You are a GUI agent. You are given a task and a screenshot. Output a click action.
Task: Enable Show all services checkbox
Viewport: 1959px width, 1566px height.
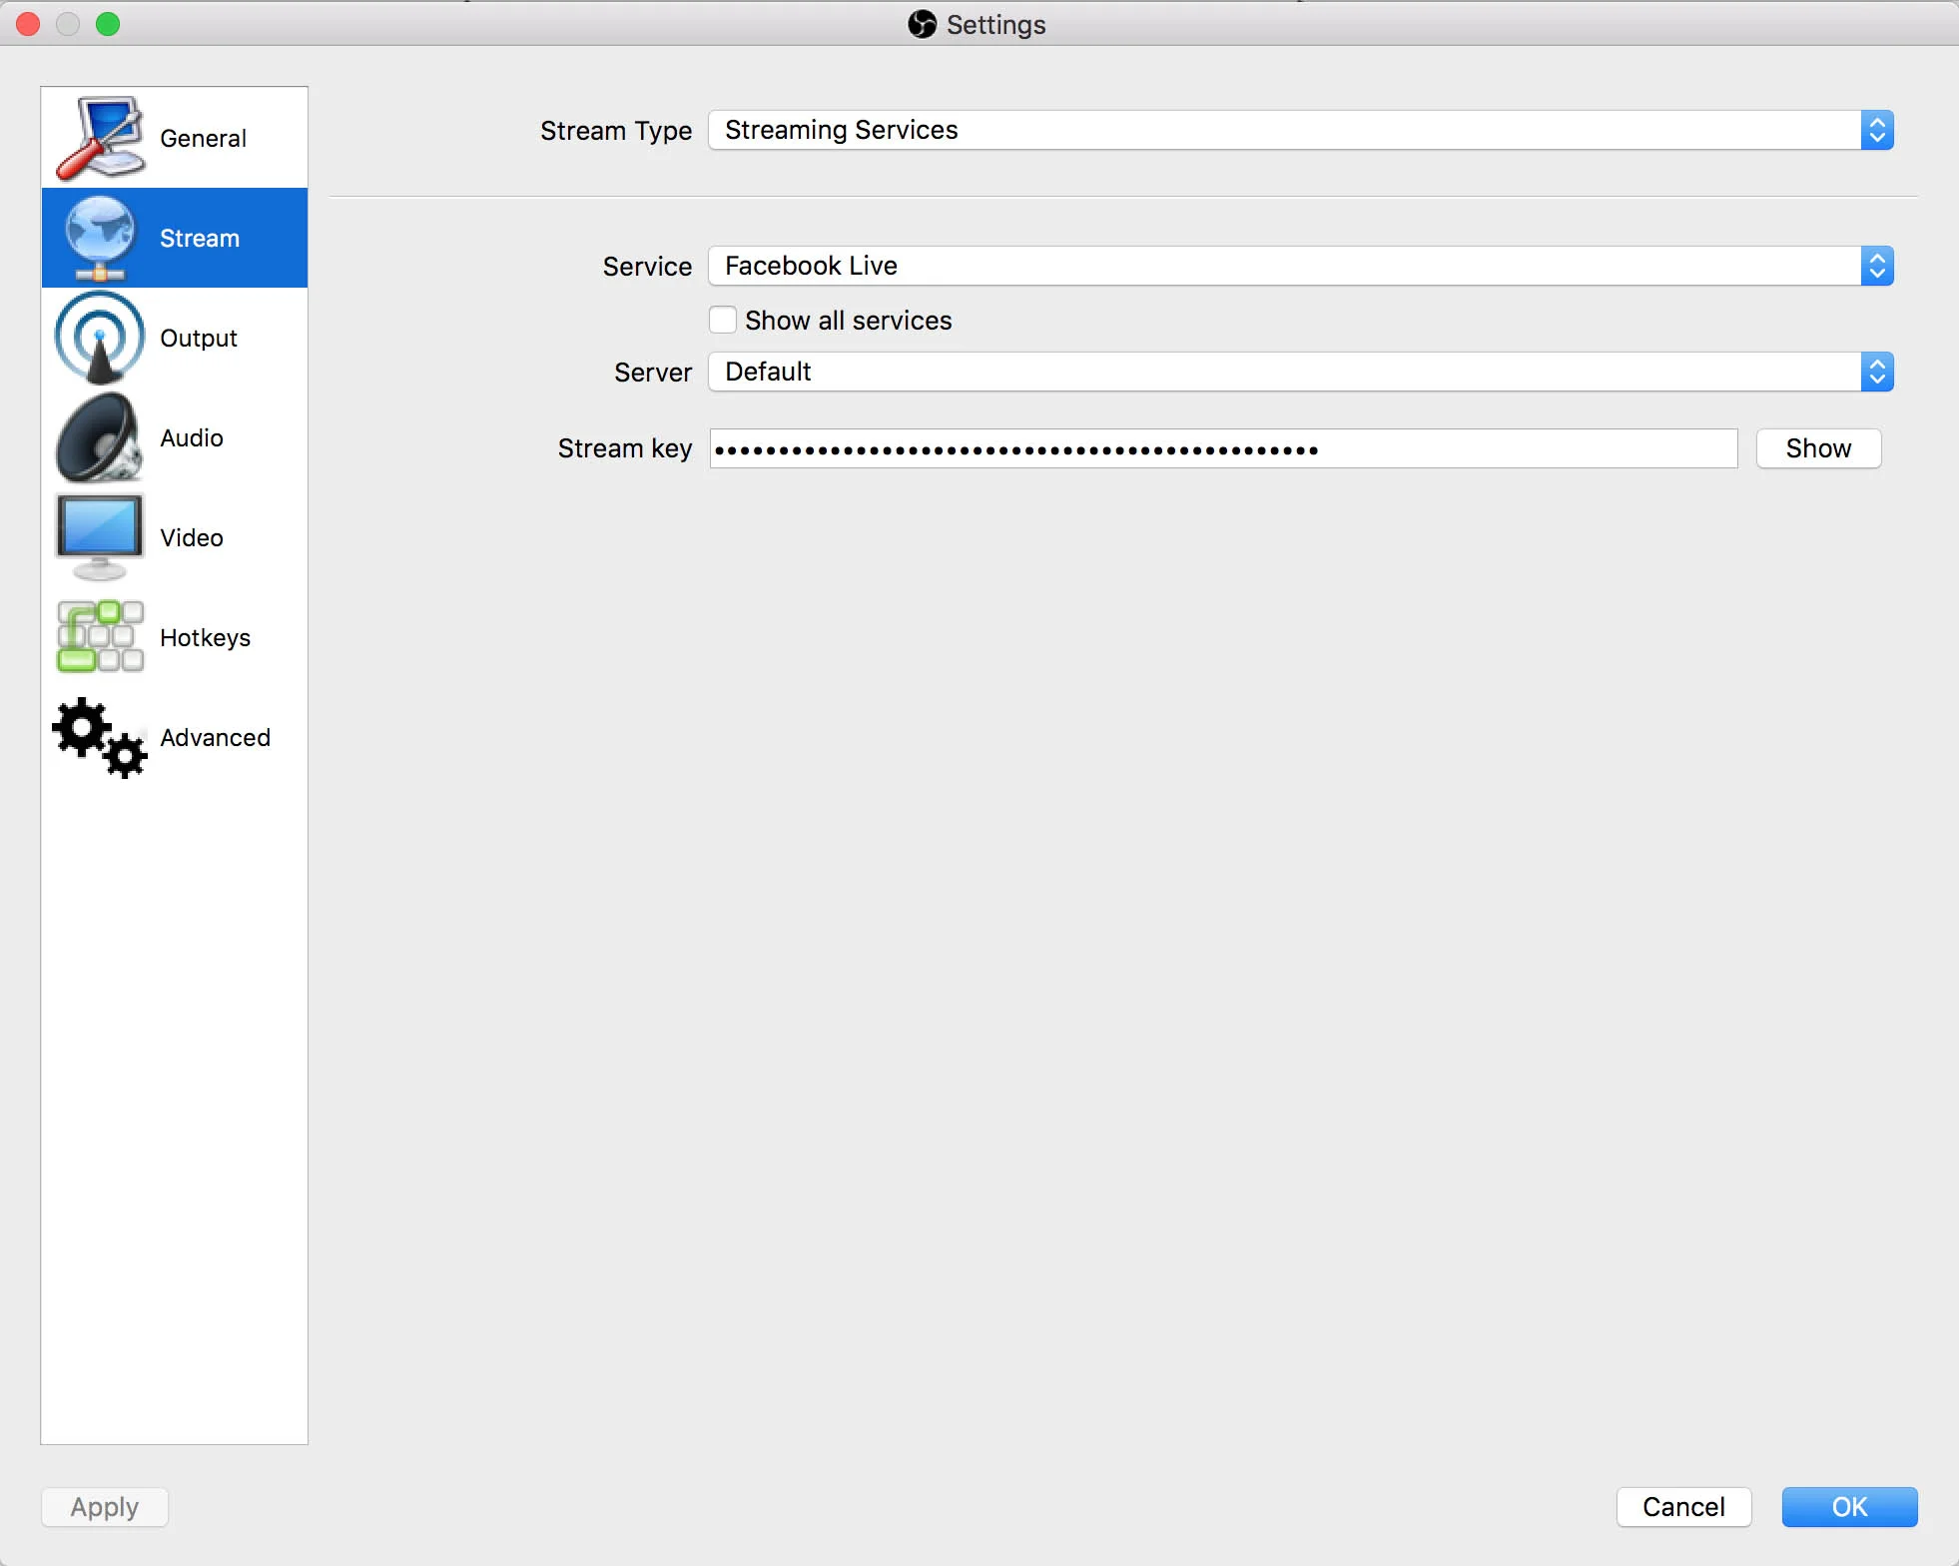click(723, 320)
